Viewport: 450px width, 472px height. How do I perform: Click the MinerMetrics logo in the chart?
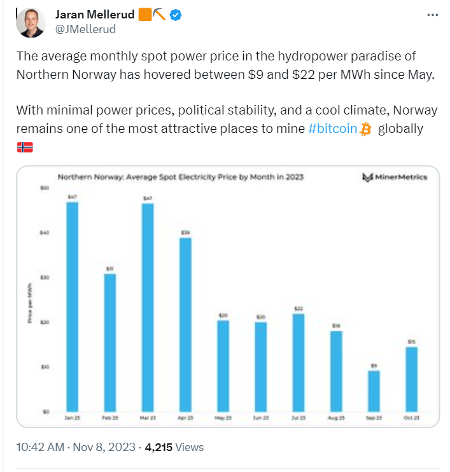click(x=395, y=177)
